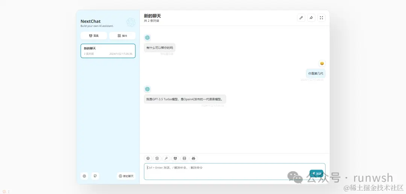
Task: Open prompt shortcuts magic wand icon
Action: pos(166,158)
